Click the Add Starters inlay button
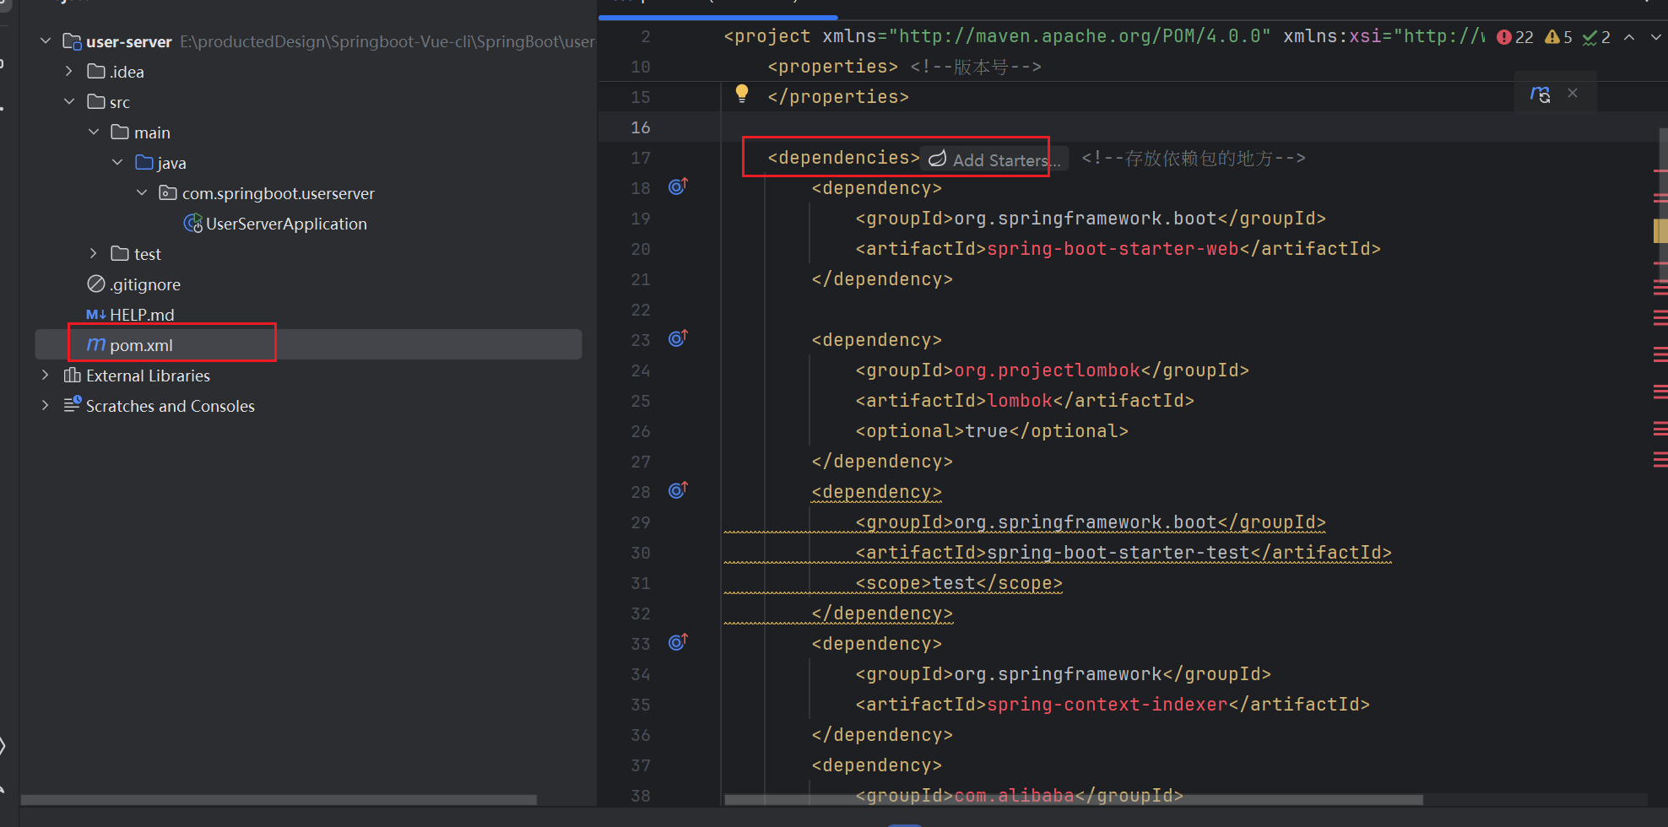 pos(994,159)
